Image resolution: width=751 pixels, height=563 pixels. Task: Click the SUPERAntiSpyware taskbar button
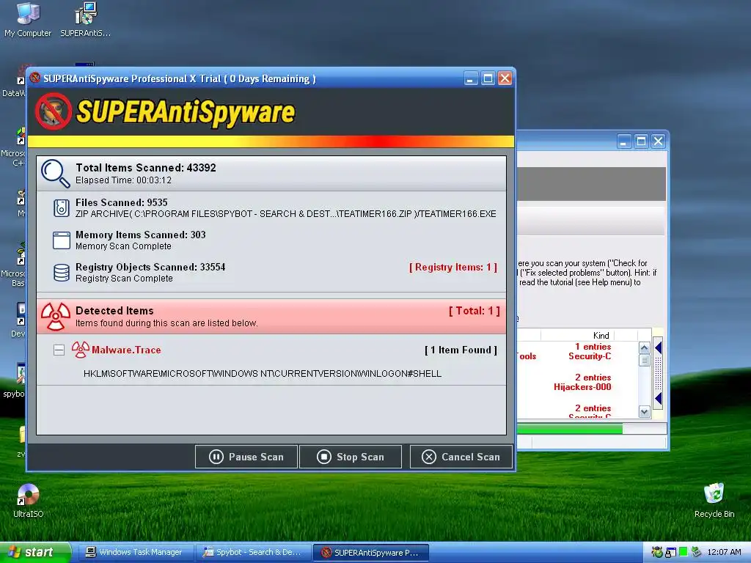point(370,553)
